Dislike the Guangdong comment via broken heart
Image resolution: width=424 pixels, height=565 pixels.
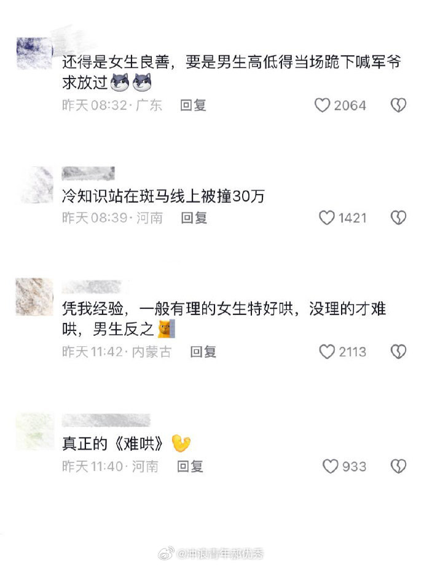398,105
